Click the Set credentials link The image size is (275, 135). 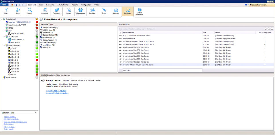coord(9,127)
